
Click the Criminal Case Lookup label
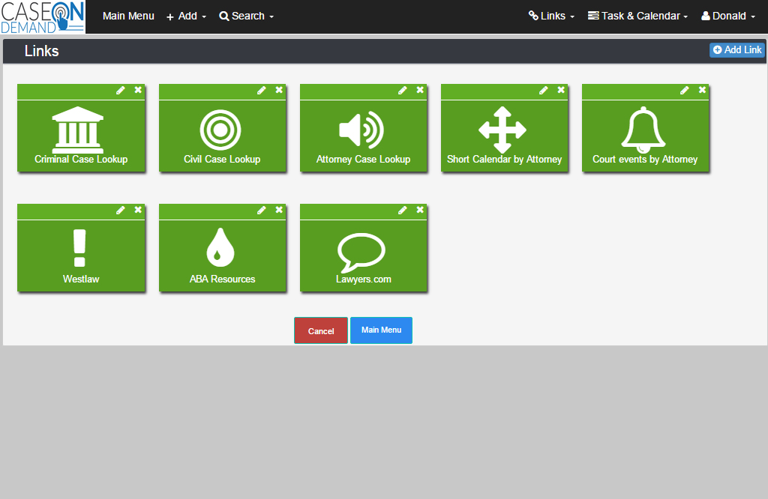point(81,160)
